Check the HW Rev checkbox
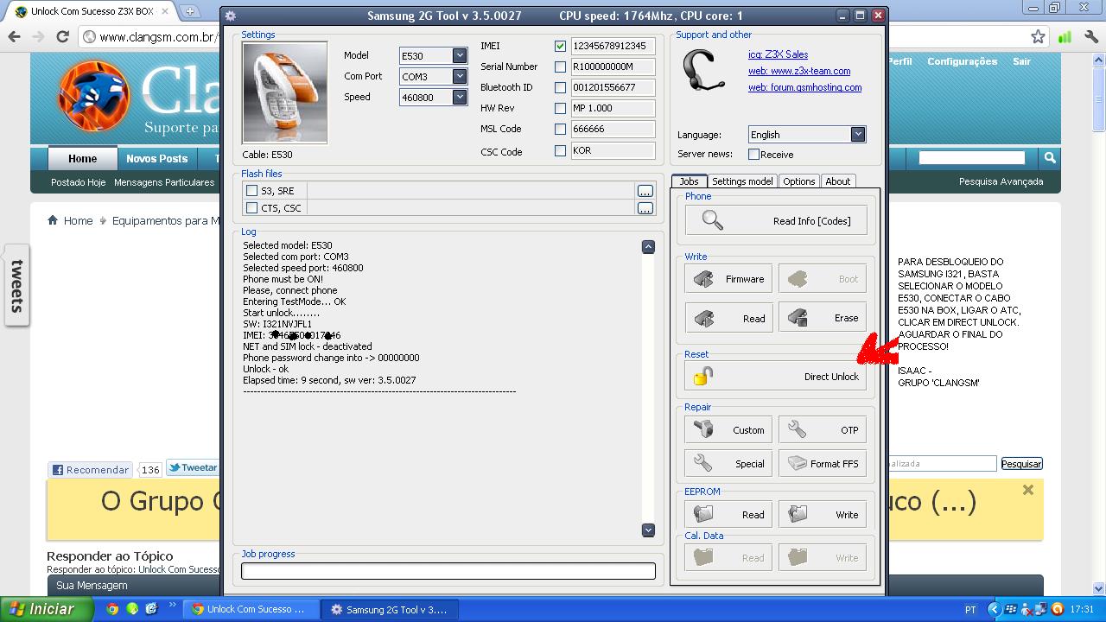Viewport: 1106px width, 622px height. click(x=560, y=108)
